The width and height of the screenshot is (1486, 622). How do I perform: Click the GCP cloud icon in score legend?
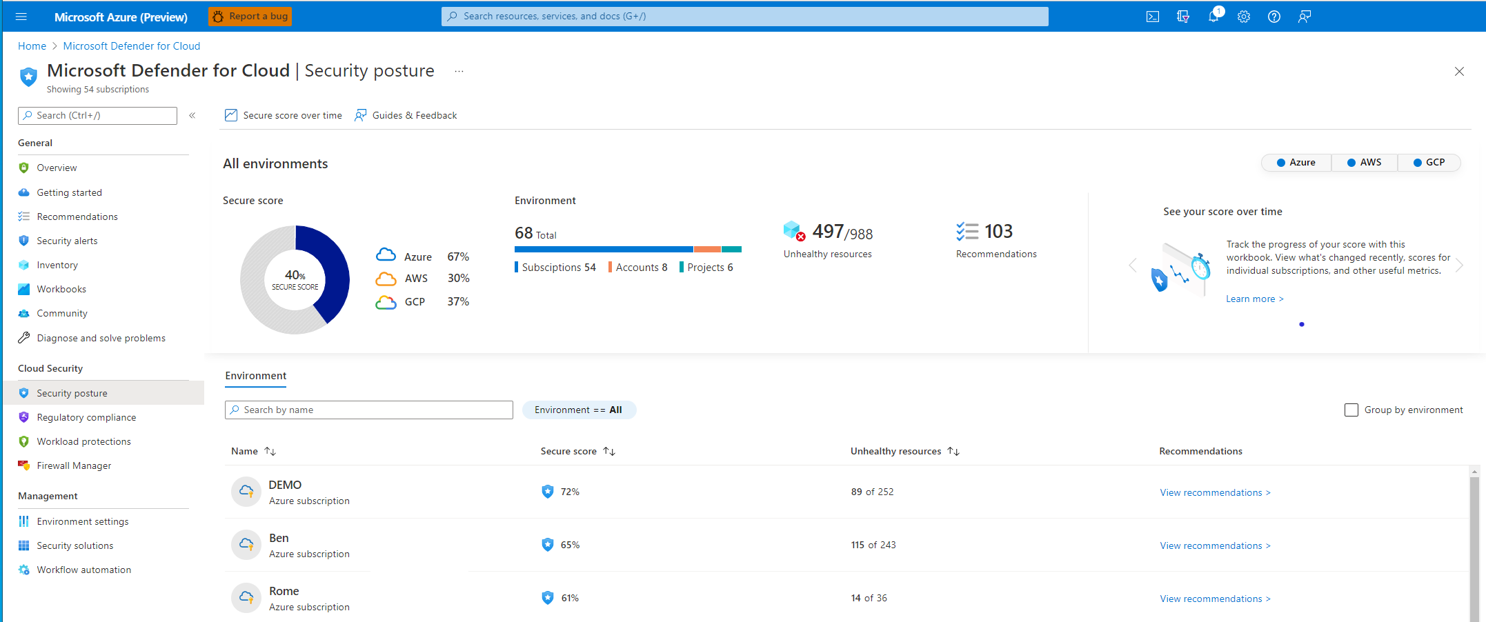pyautogui.click(x=386, y=302)
